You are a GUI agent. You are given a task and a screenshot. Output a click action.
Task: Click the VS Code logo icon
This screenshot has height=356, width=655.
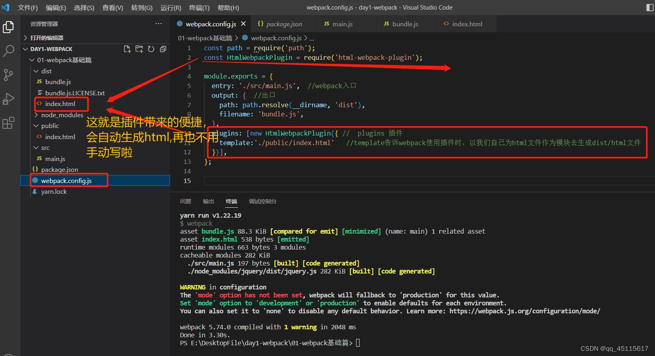click(6, 8)
